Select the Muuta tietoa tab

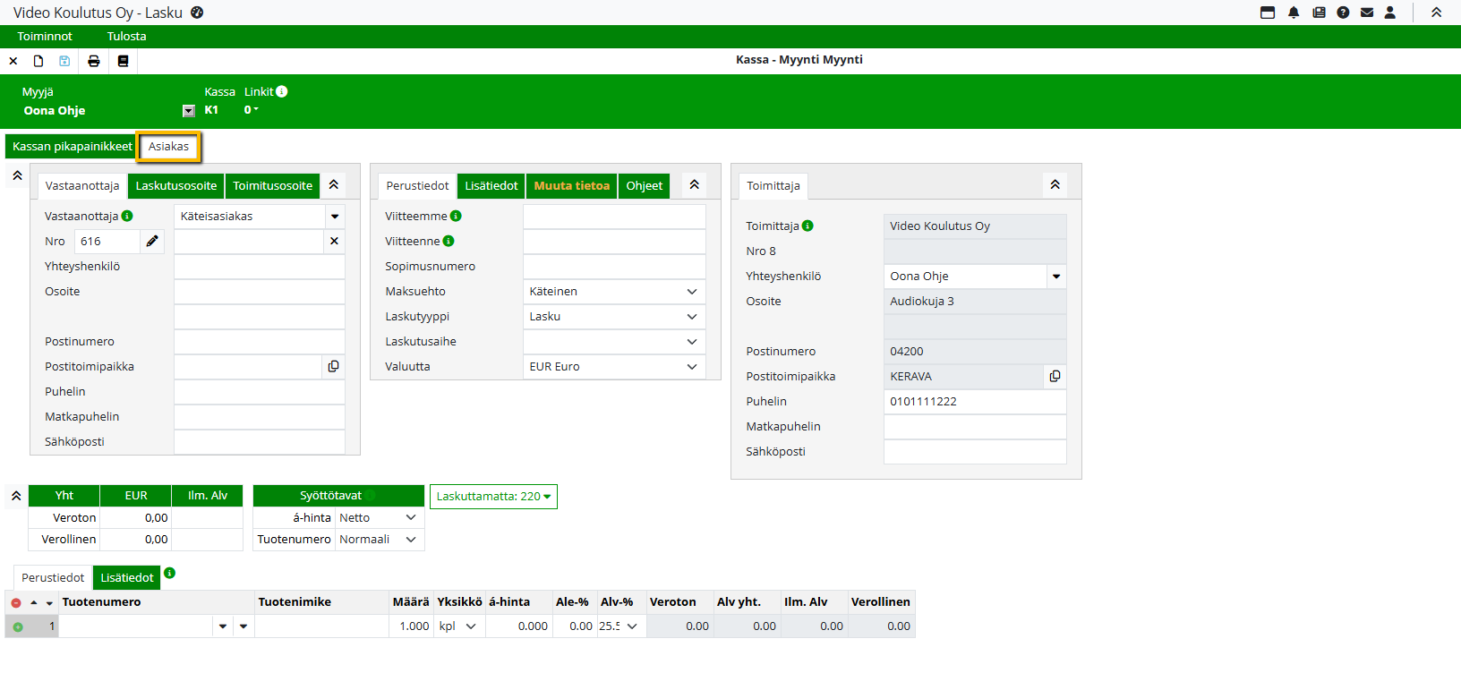[571, 186]
